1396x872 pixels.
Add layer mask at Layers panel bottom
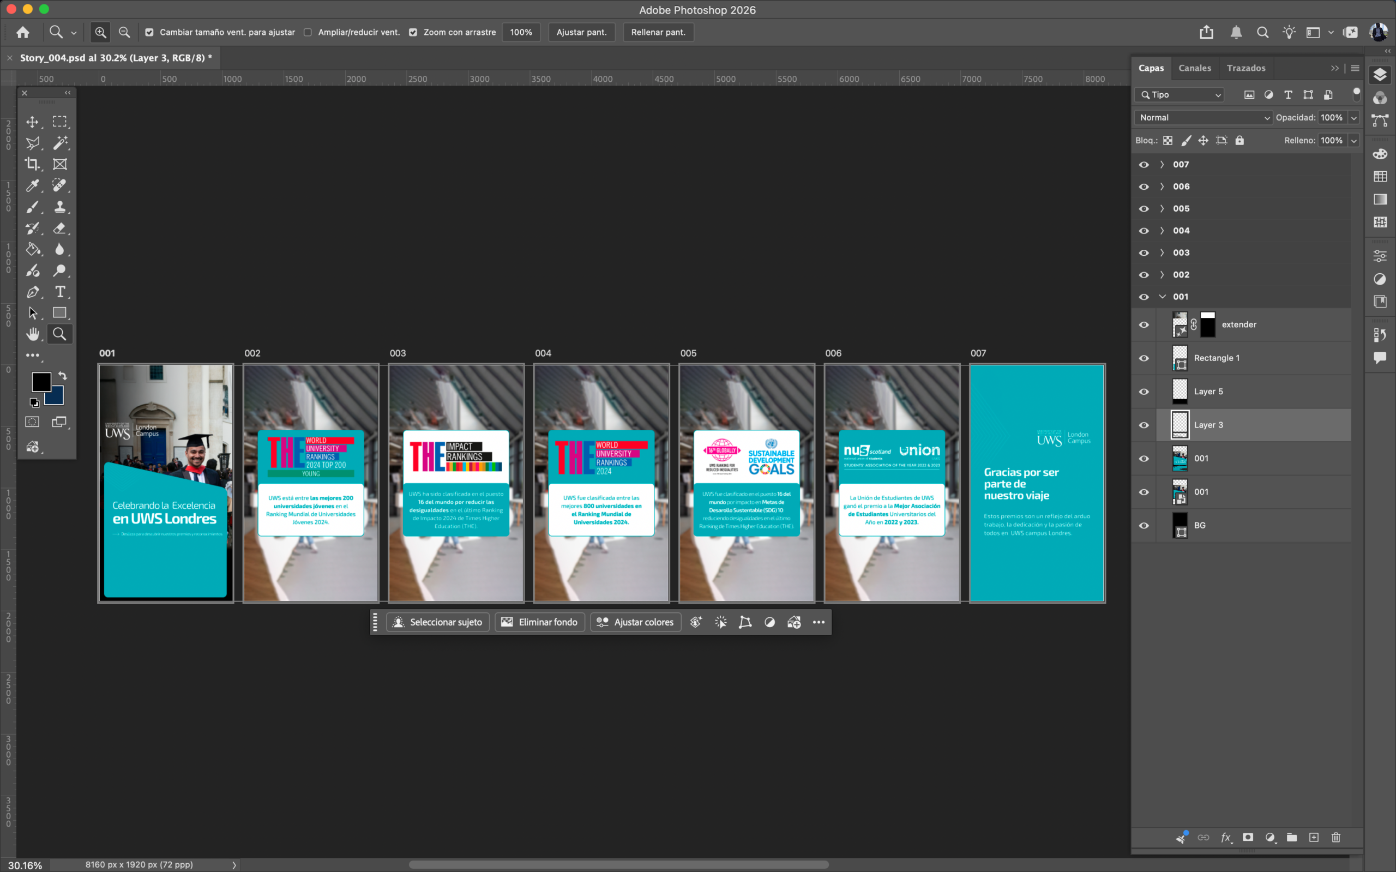tap(1248, 838)
